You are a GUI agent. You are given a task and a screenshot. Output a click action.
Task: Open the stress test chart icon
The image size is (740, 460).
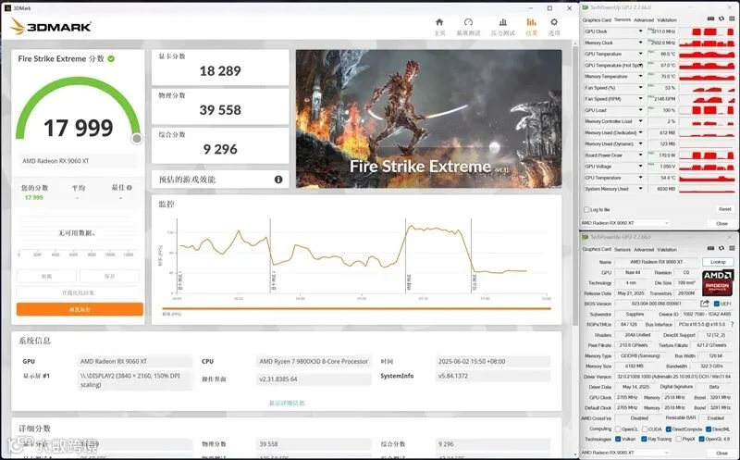[503, 22]
